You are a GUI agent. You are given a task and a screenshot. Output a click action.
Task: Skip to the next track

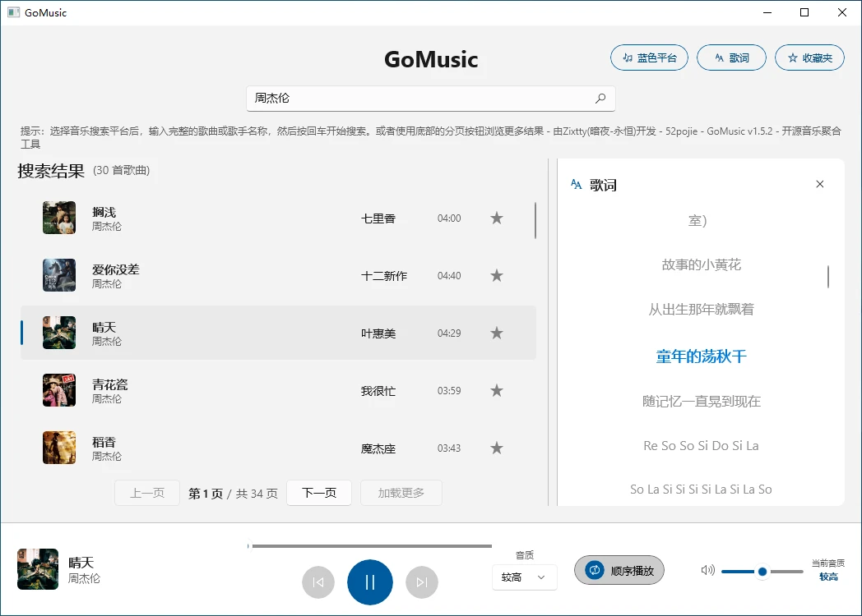click(422, 582)
